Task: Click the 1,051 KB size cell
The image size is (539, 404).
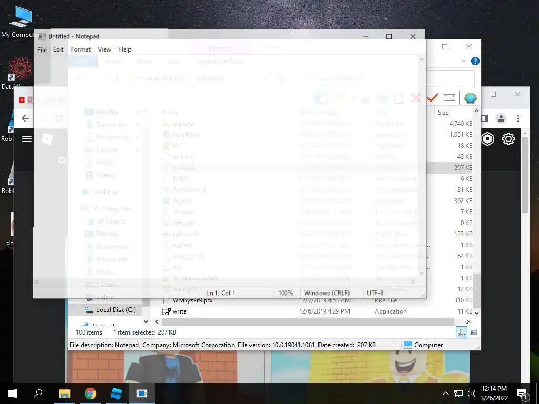Action: pyautogui.click(x=461, y=134)
